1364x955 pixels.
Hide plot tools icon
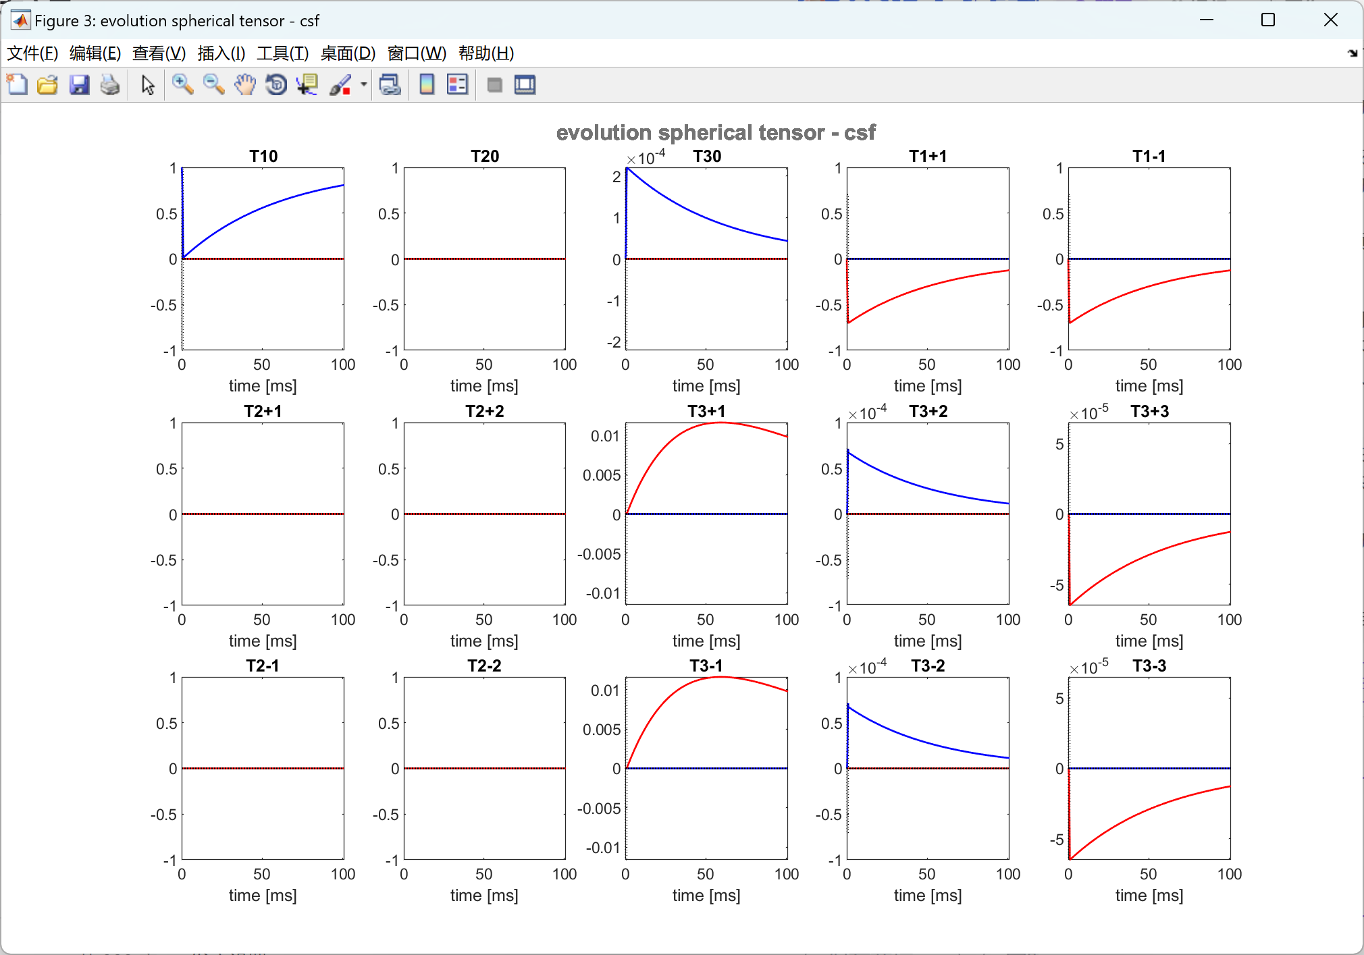coord(494,85)
